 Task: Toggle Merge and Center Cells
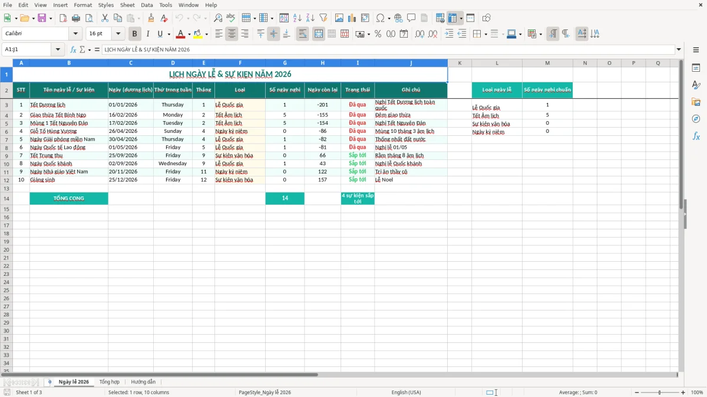click(319, 34)
